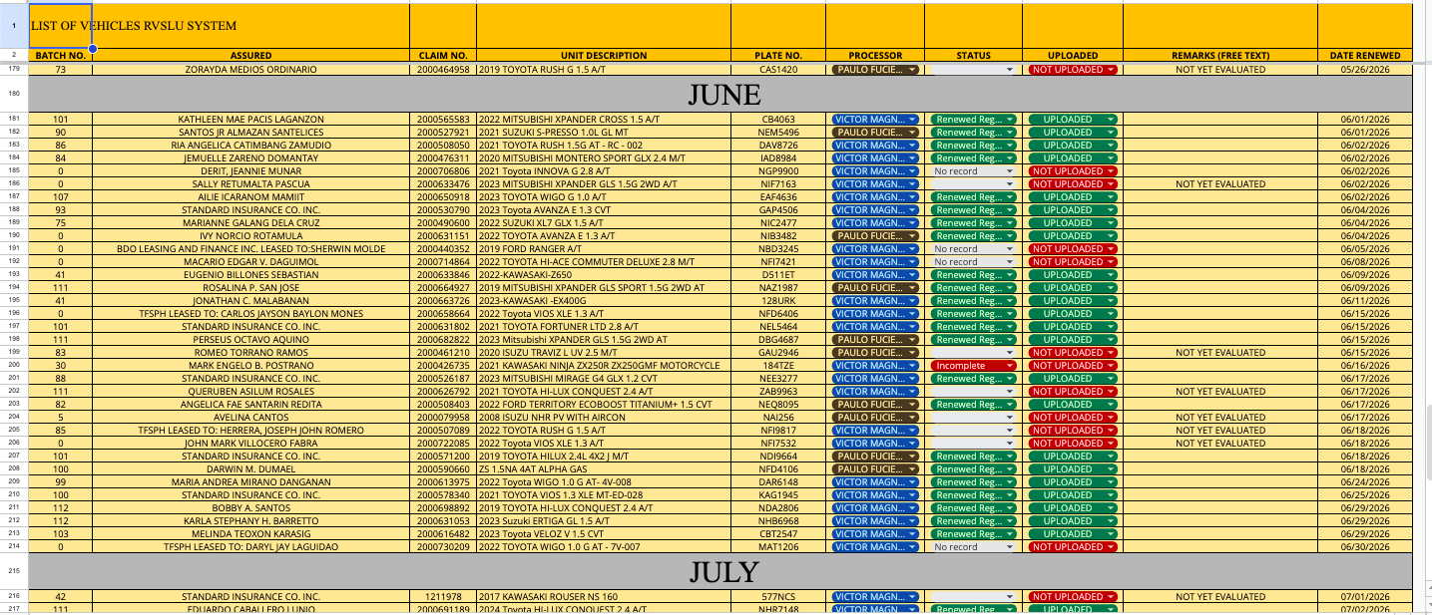This screenshot has width=1432, height=615.
Task: Select the date cell 06/05/2026
Action: [1365, 249]
